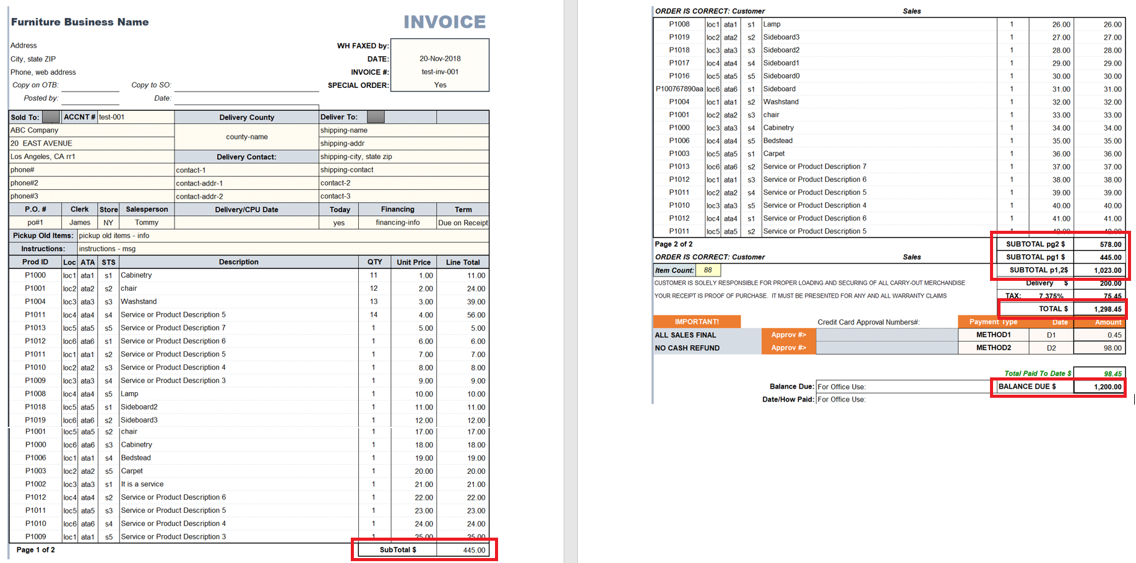This screenshot has width=1136, height=563.
Task: Select the Sideboard0 description
Action: [781, 76]
